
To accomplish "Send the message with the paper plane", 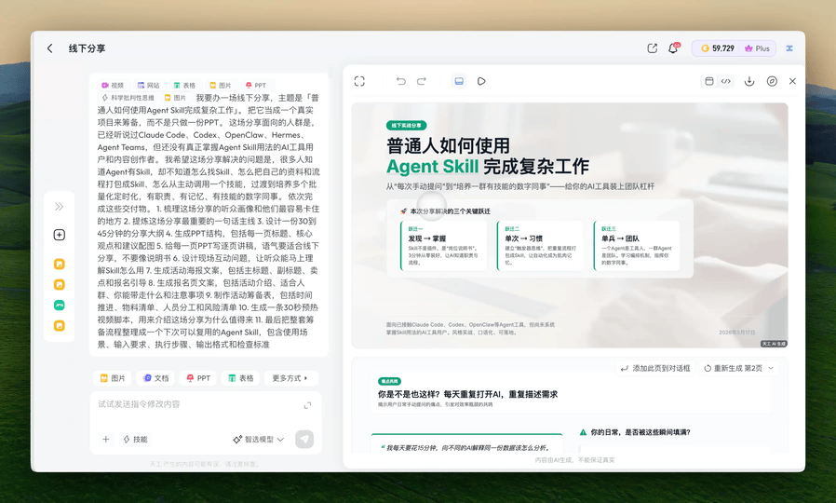I will click(x=304, y=440).
